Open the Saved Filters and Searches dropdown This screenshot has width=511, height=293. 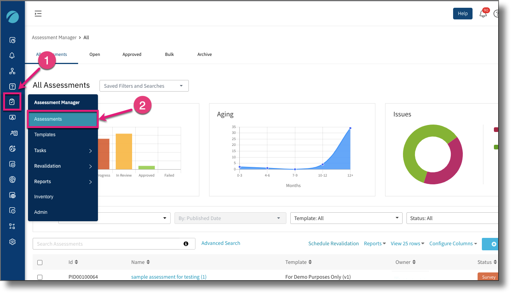(144, 86)
